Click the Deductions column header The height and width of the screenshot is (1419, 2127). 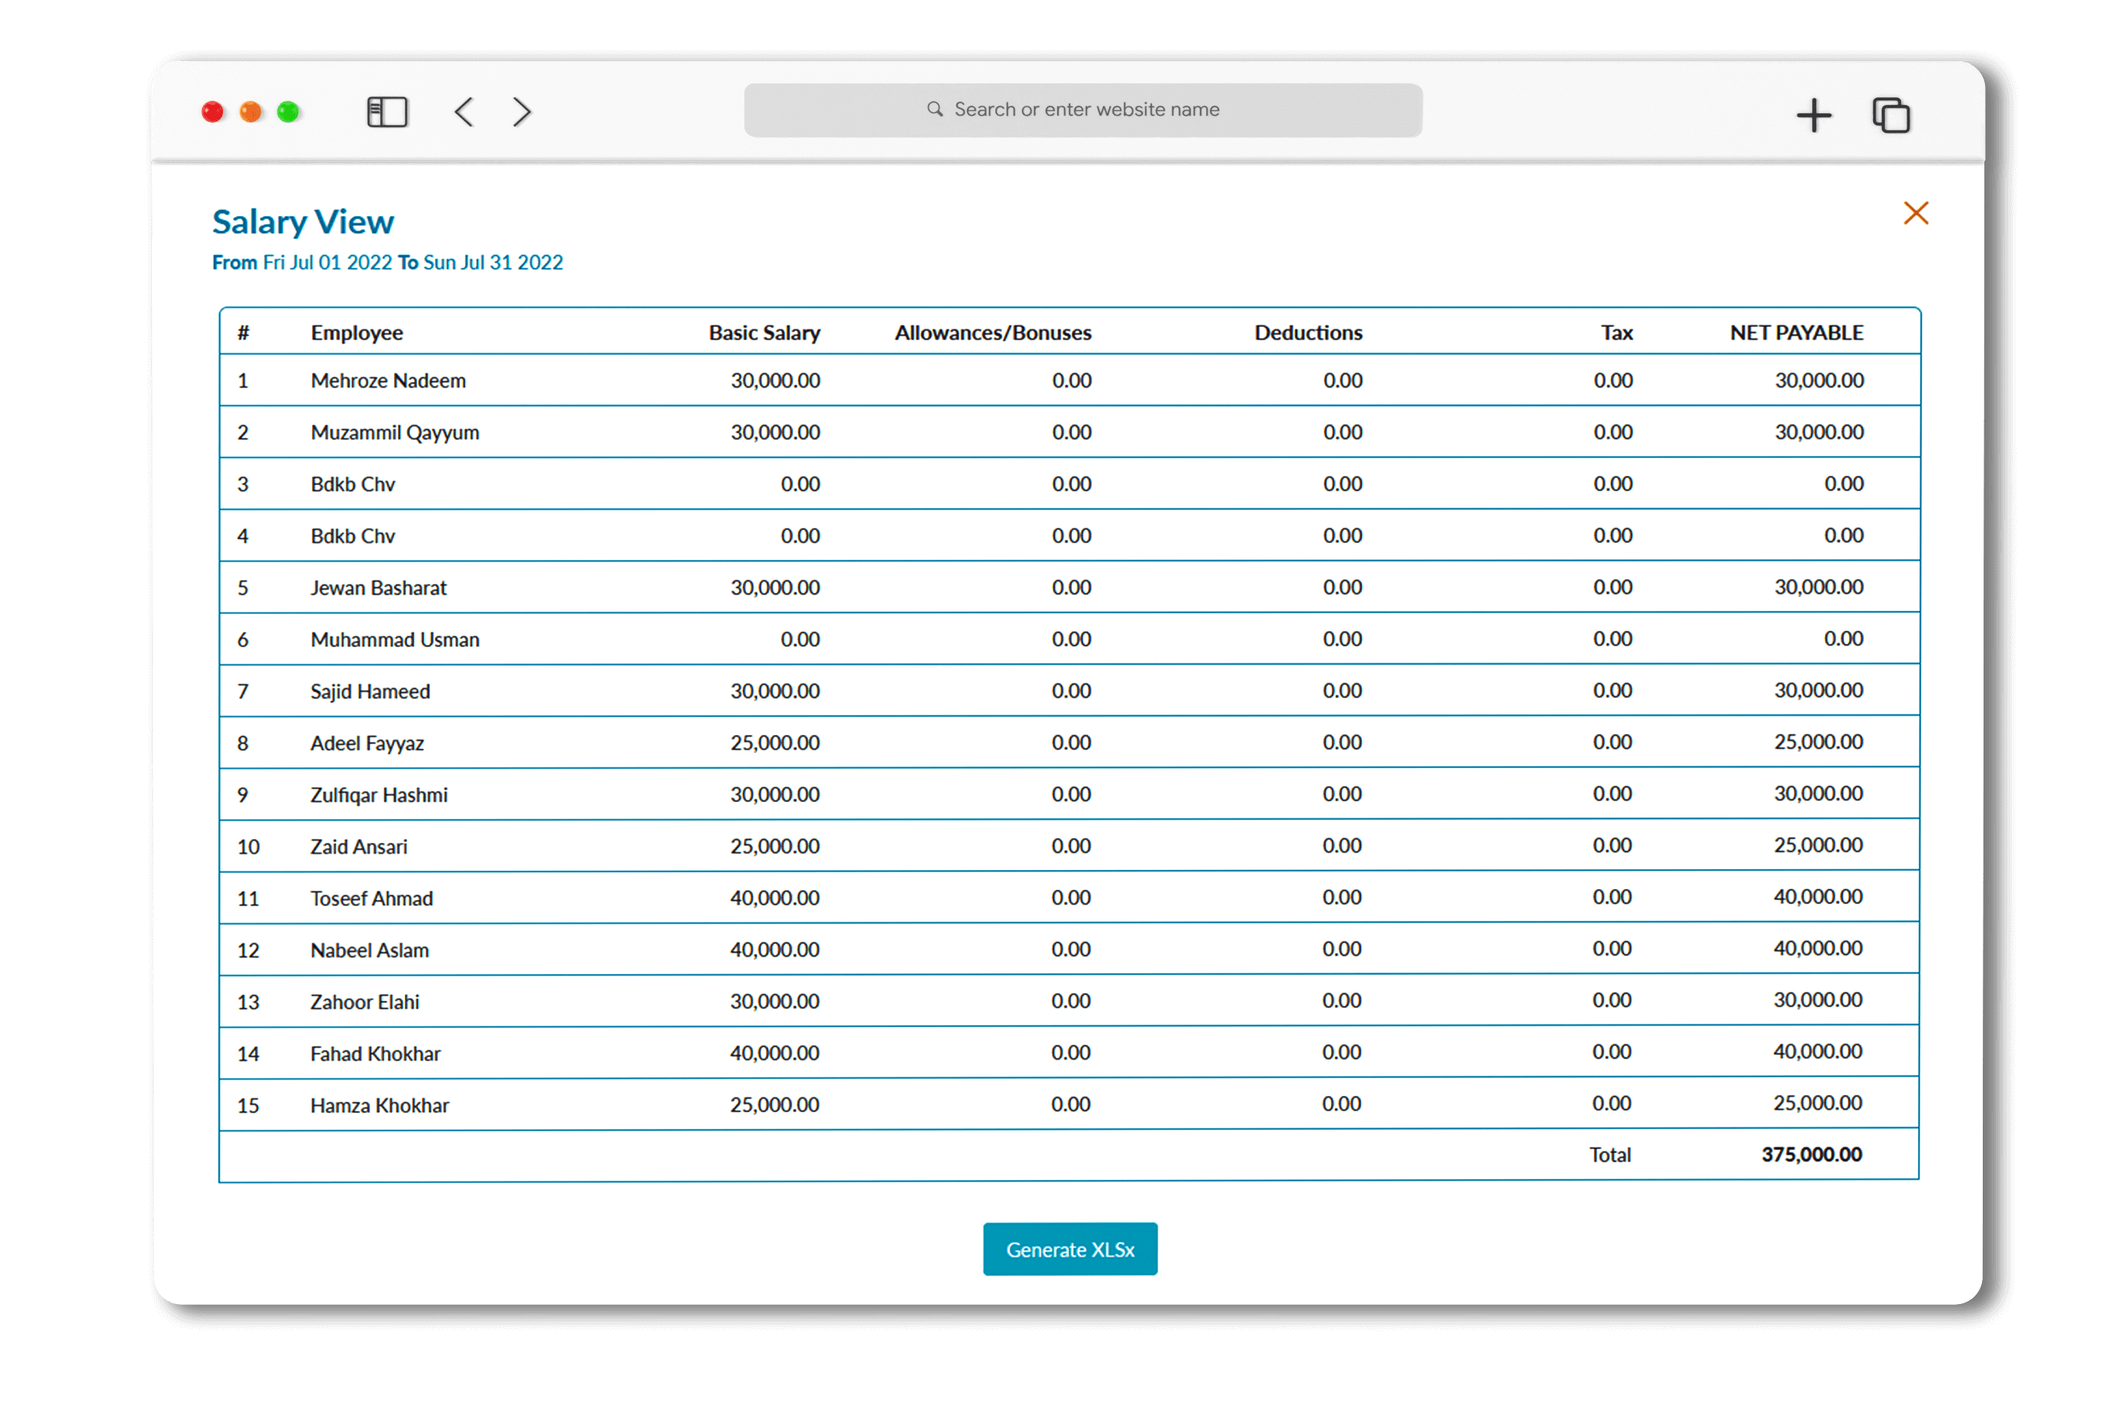(1307, 333)
